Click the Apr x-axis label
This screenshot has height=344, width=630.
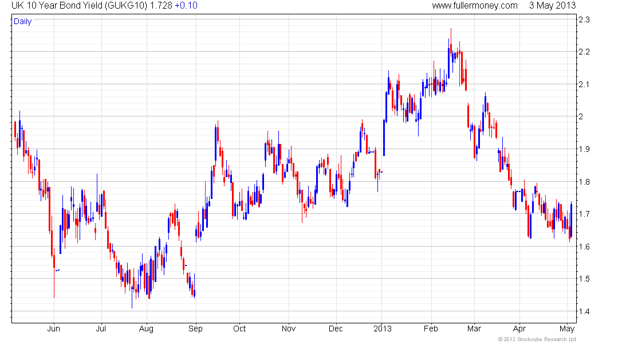coord(519,329)
